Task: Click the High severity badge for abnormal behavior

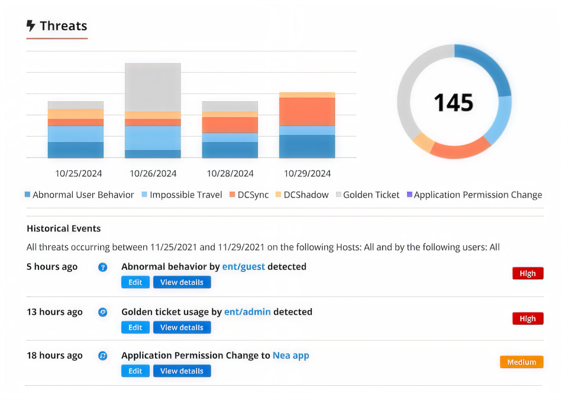Action: point(527,273)
